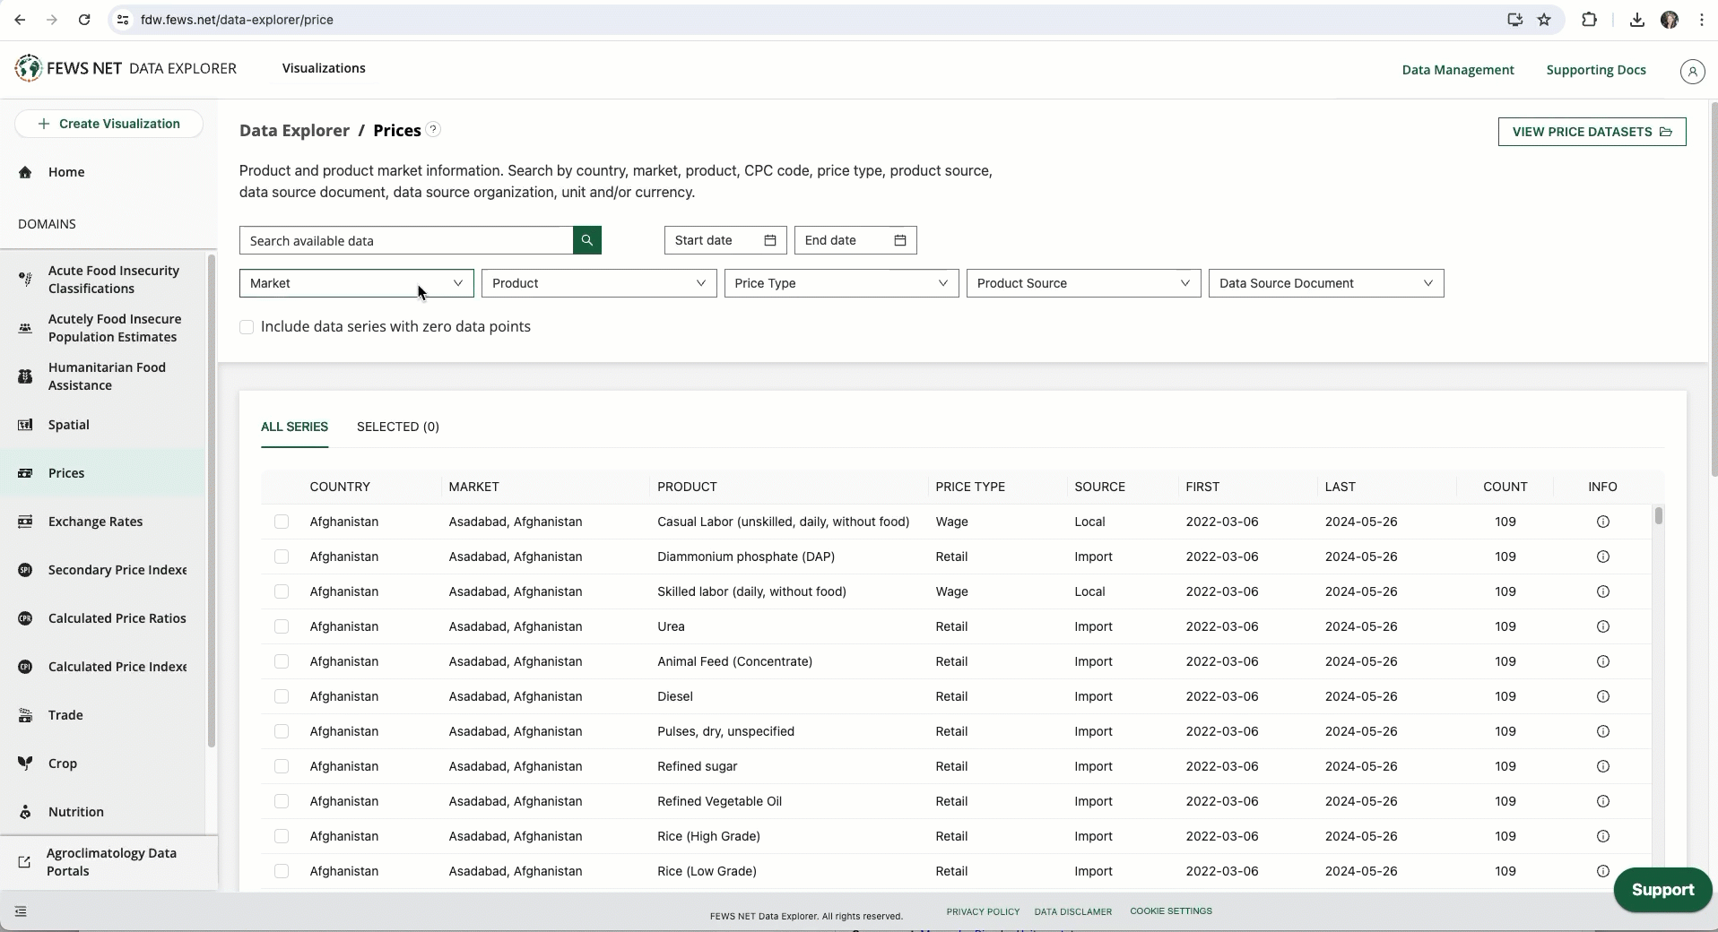Open Exchange Rates in the sidebar

[x=95, y=522]
